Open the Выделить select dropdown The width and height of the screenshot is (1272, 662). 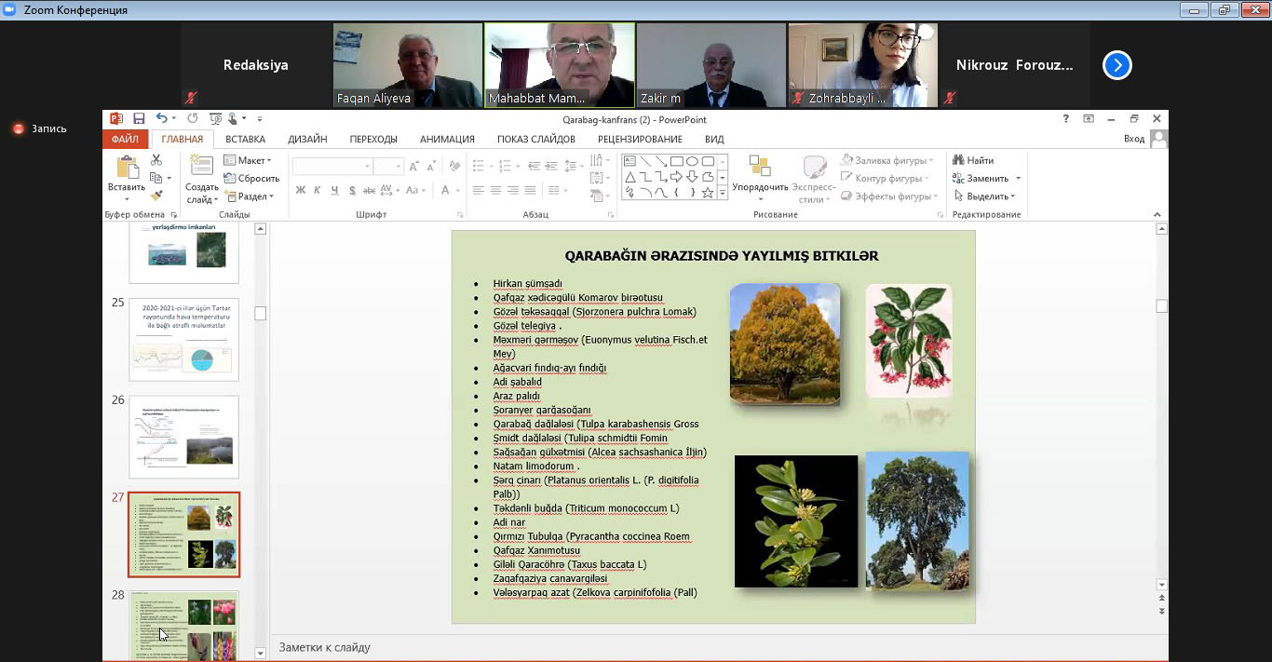point(986,196)
